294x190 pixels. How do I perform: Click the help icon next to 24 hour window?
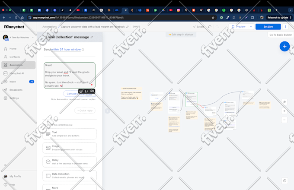[83, 50]
